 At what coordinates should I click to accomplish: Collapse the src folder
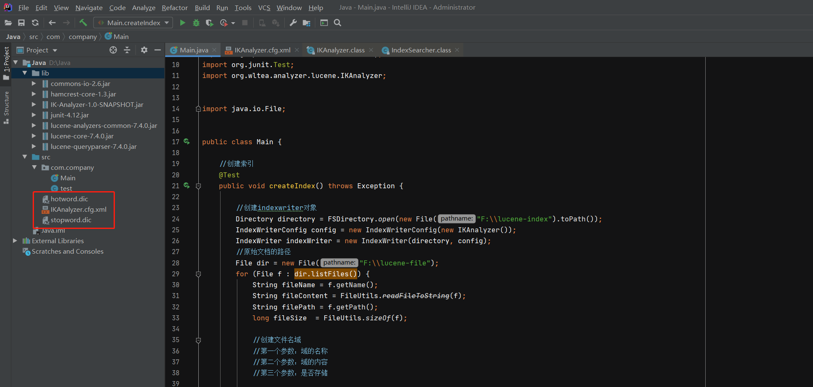25,157
